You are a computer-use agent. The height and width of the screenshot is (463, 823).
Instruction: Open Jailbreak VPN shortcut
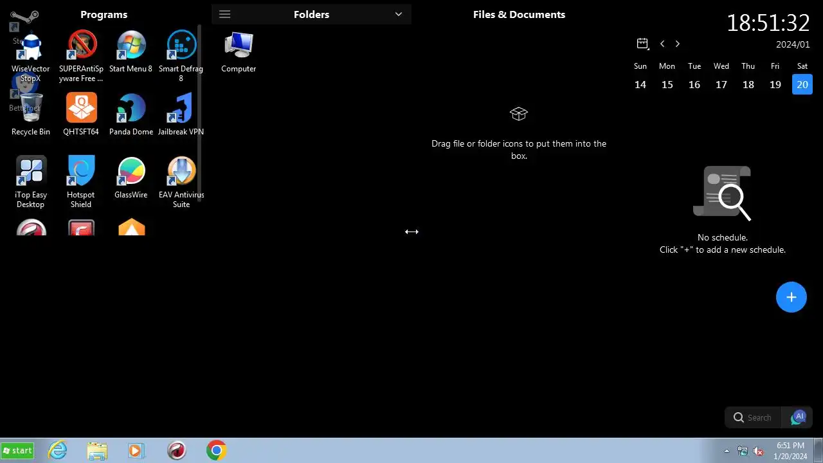click(x=181, y=114)
